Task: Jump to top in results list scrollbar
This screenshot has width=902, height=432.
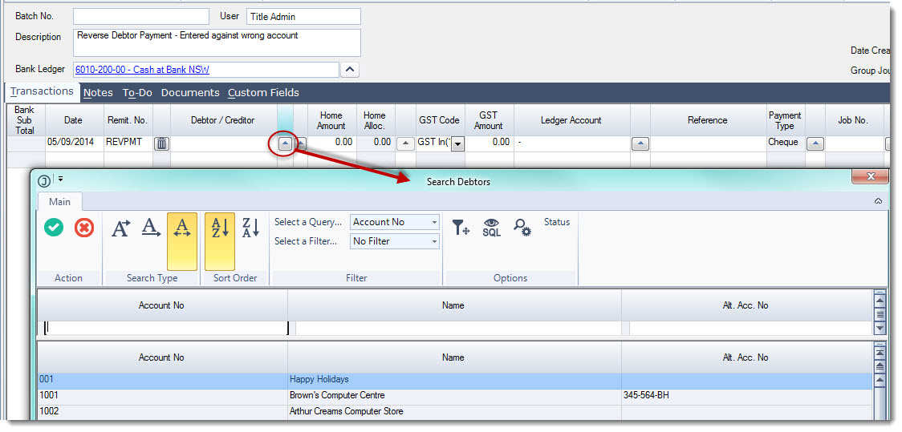Action: [x=880, y=351]
